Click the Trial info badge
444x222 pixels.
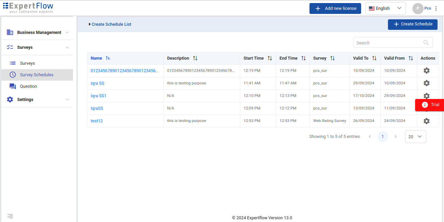point(430,105)
